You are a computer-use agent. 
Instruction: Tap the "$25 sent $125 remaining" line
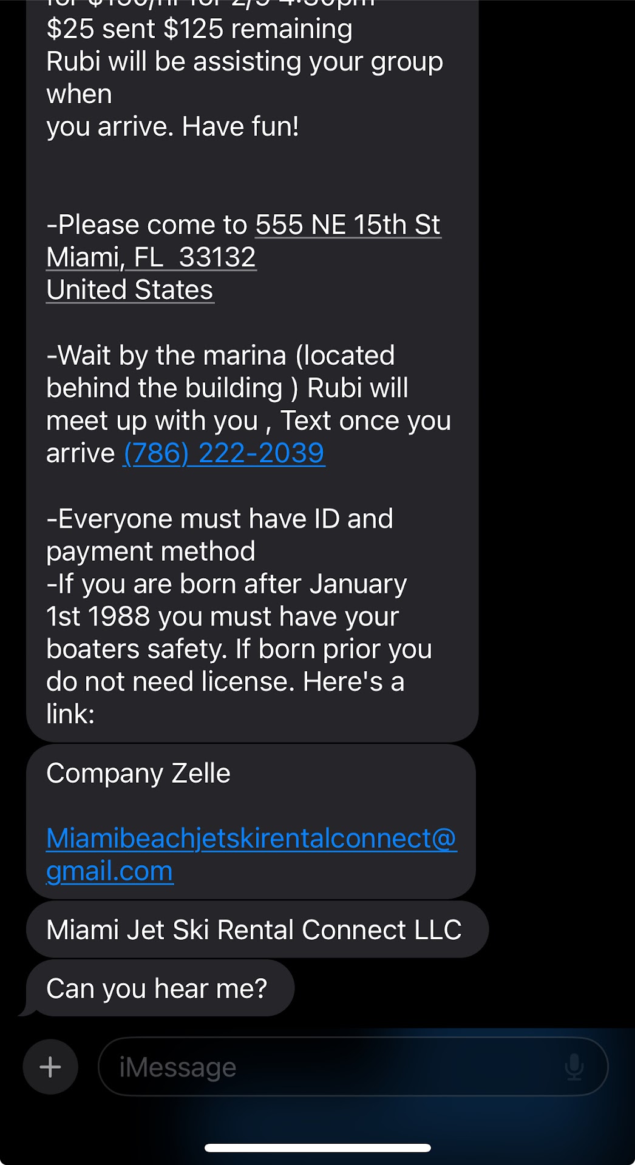(x=199, y=29)
